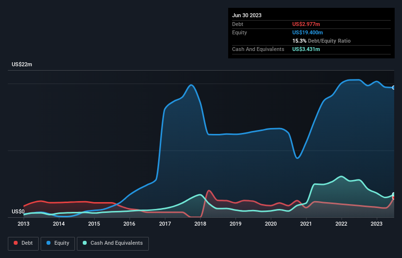
Task: Click the Equity row label in tooltip
Action: pyautogui.click(x=239, y=32)
